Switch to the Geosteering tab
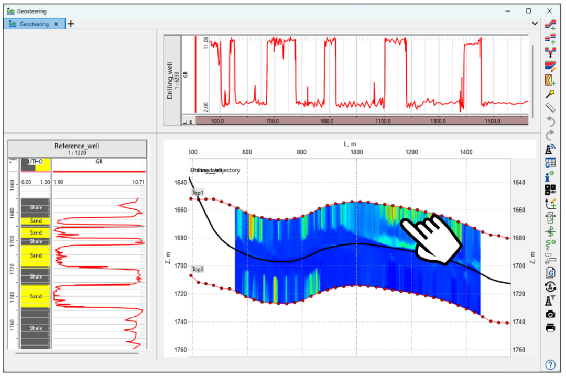Image resolution: width=566 pixels, height=378 pixels. (x=34, y=24)
